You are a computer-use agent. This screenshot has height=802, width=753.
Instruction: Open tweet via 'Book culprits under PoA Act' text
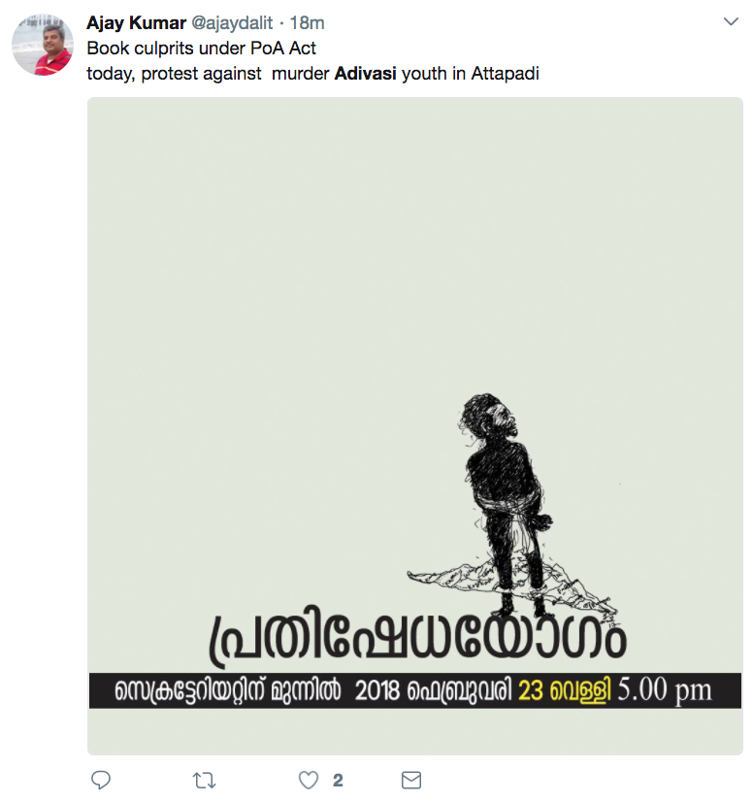[202, 49]
